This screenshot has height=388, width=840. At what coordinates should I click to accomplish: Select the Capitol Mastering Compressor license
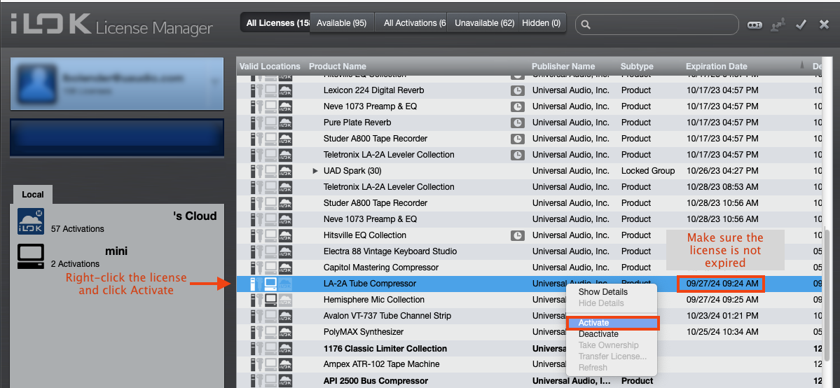381,268
